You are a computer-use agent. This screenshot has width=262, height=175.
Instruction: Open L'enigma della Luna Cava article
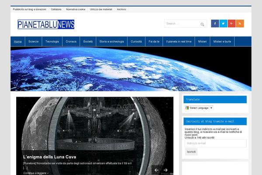pos(50,157)
